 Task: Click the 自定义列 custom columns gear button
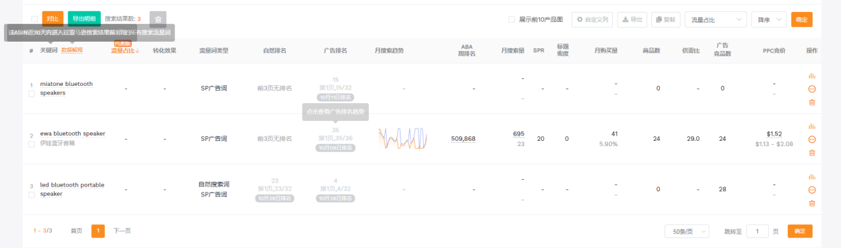[592, 19]
